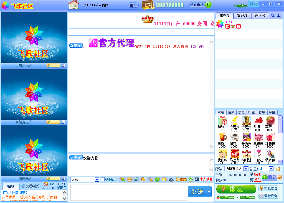The image size is (284, 203).
Task: Click the game controller icon
Action: point(164,179)
